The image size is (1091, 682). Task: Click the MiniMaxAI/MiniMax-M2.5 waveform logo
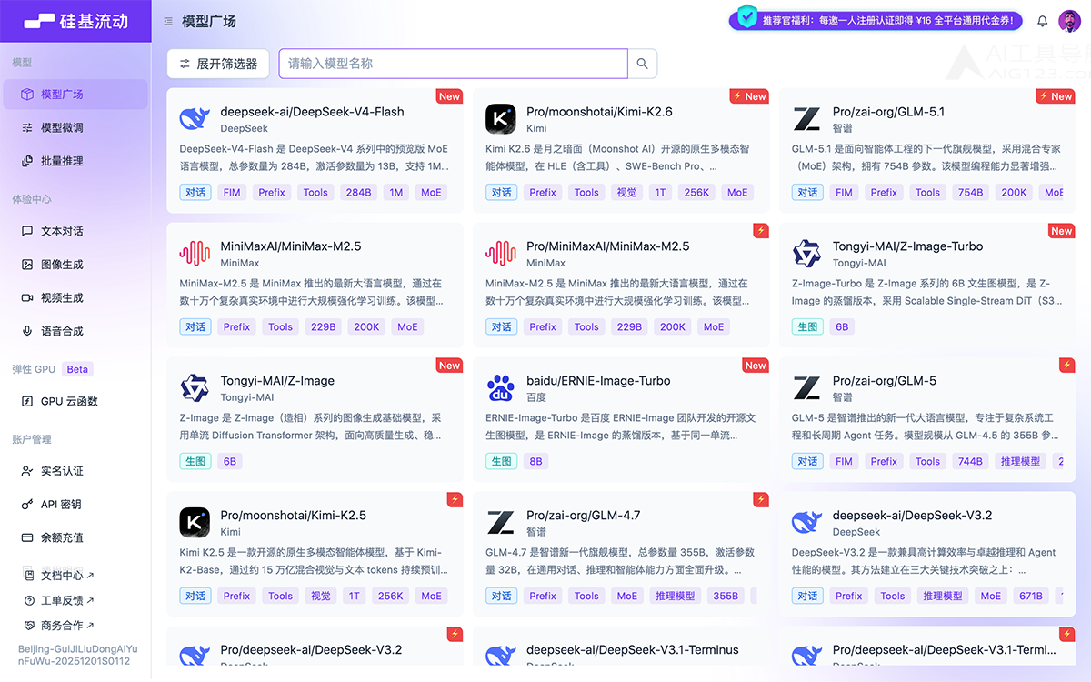[195, 254]
